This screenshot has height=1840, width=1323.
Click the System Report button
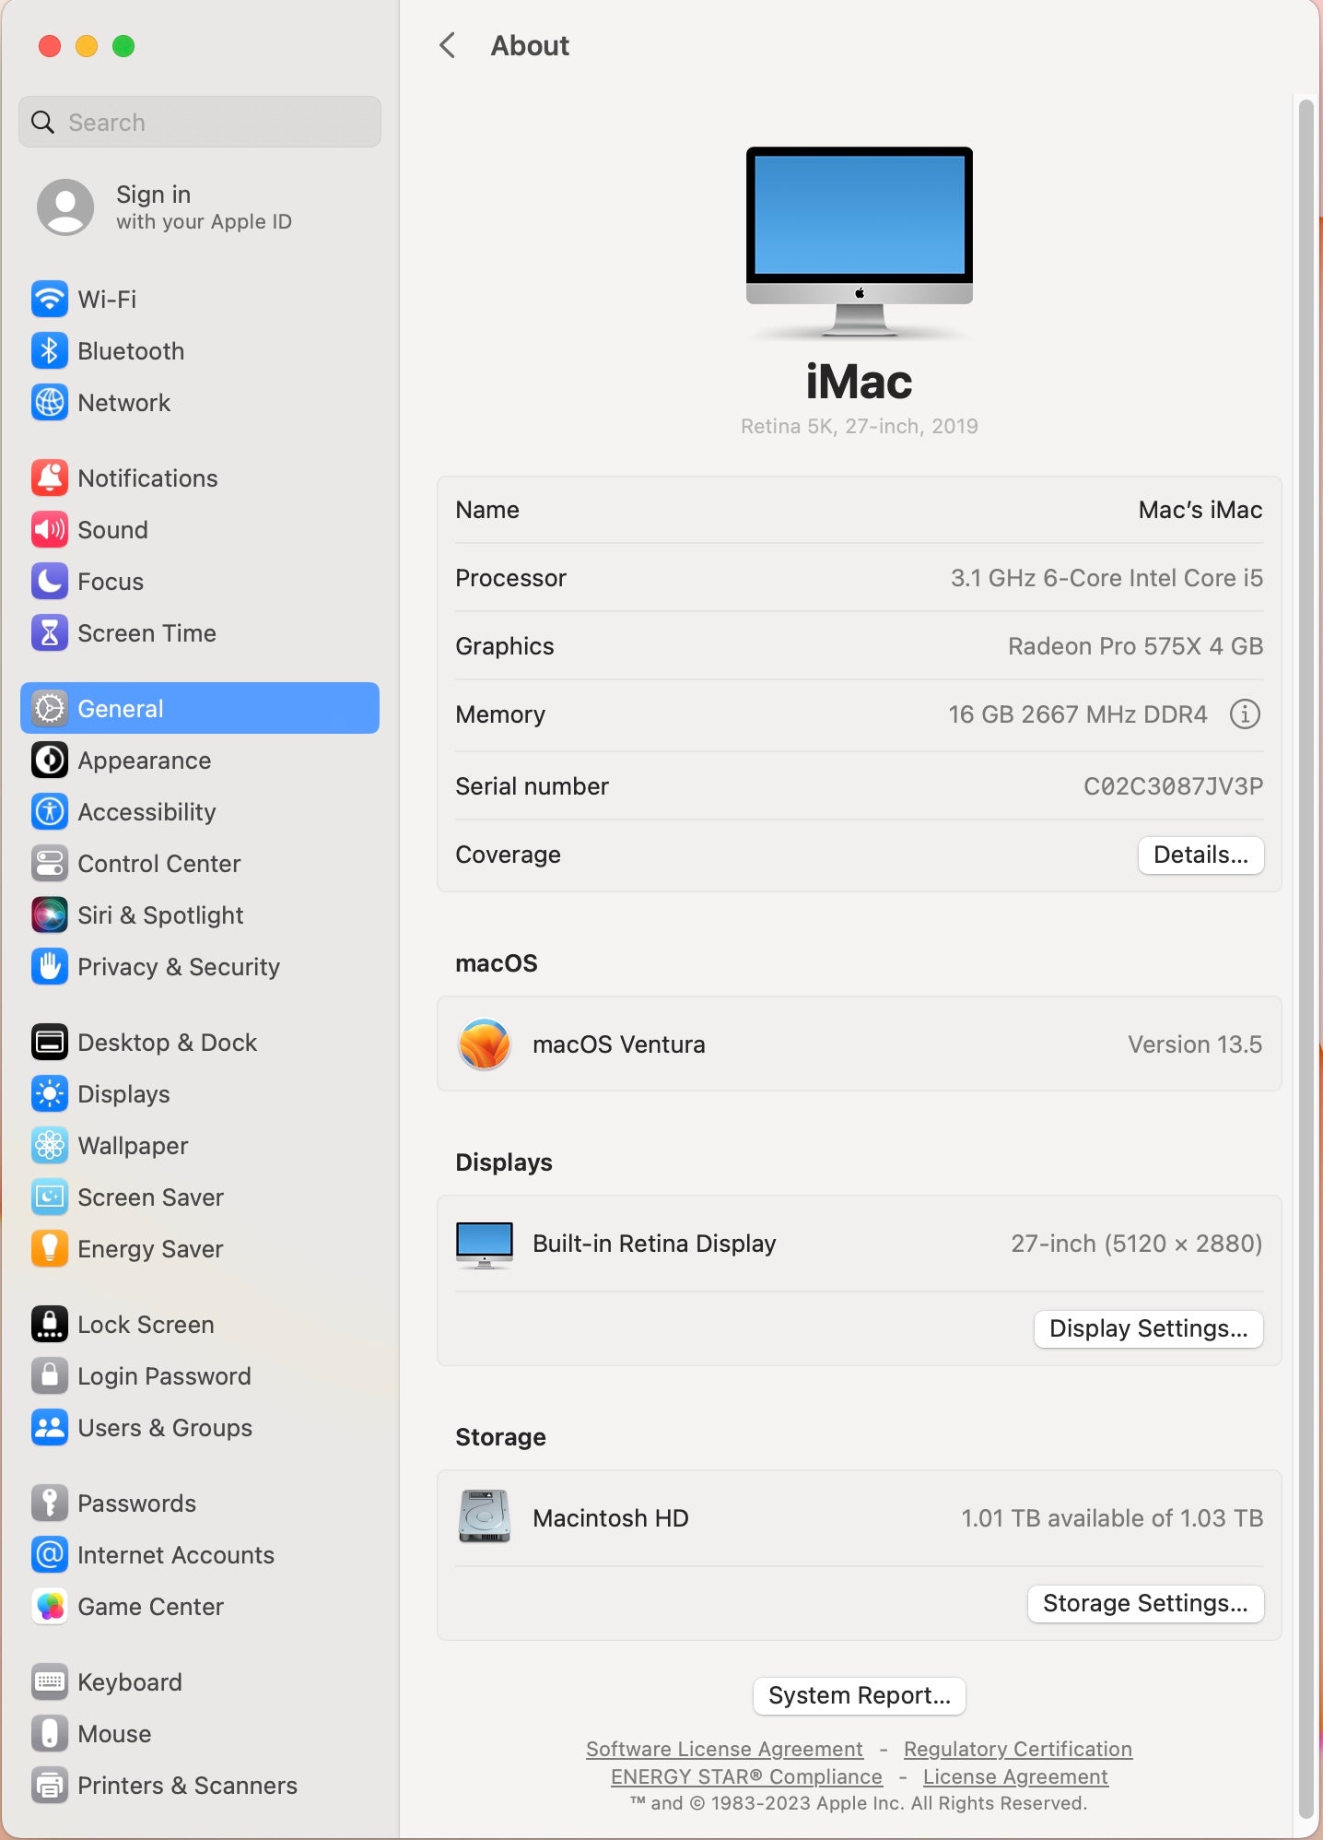(x=859, y=1695)
